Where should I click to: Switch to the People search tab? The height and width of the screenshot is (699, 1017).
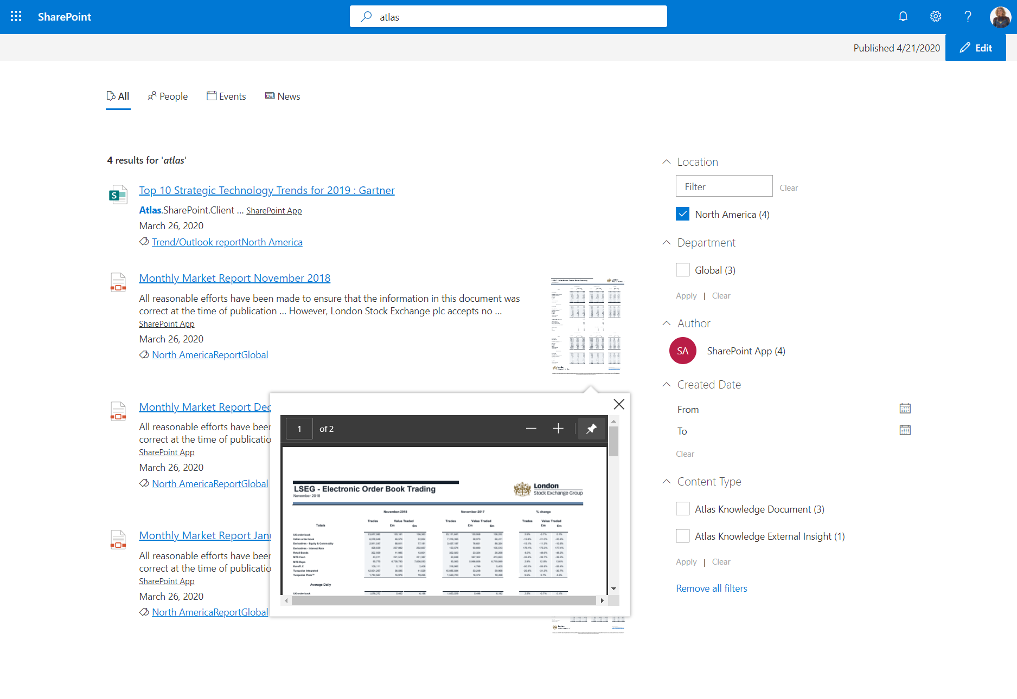coord(168,96)
